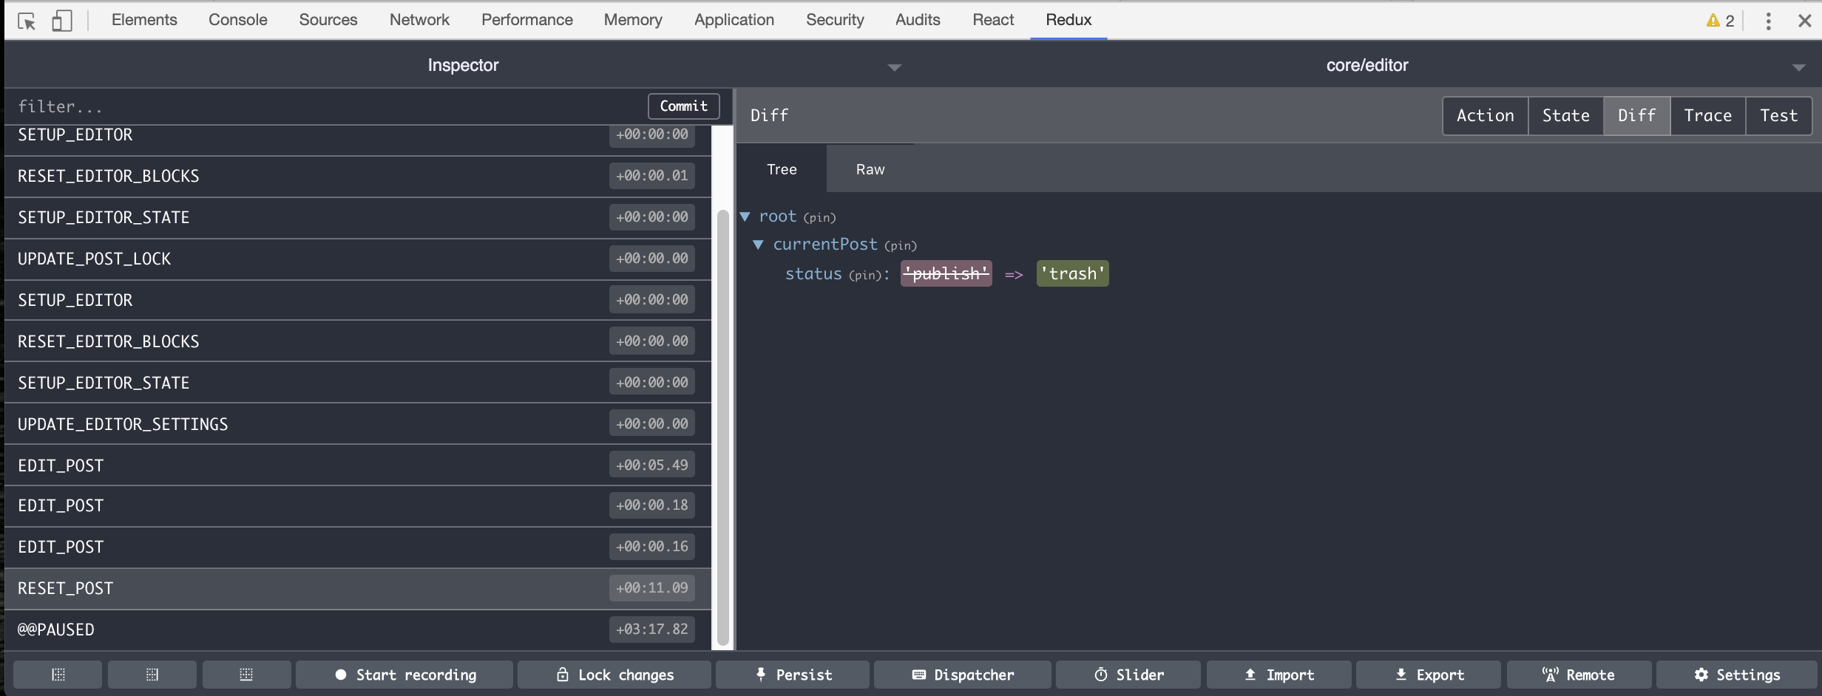Focus the action filter field
Screen dimensions: 1822x696
[325, 107]
